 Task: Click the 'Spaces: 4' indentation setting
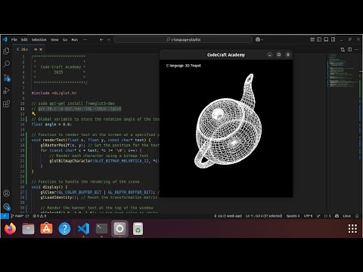tap(293, 216)
